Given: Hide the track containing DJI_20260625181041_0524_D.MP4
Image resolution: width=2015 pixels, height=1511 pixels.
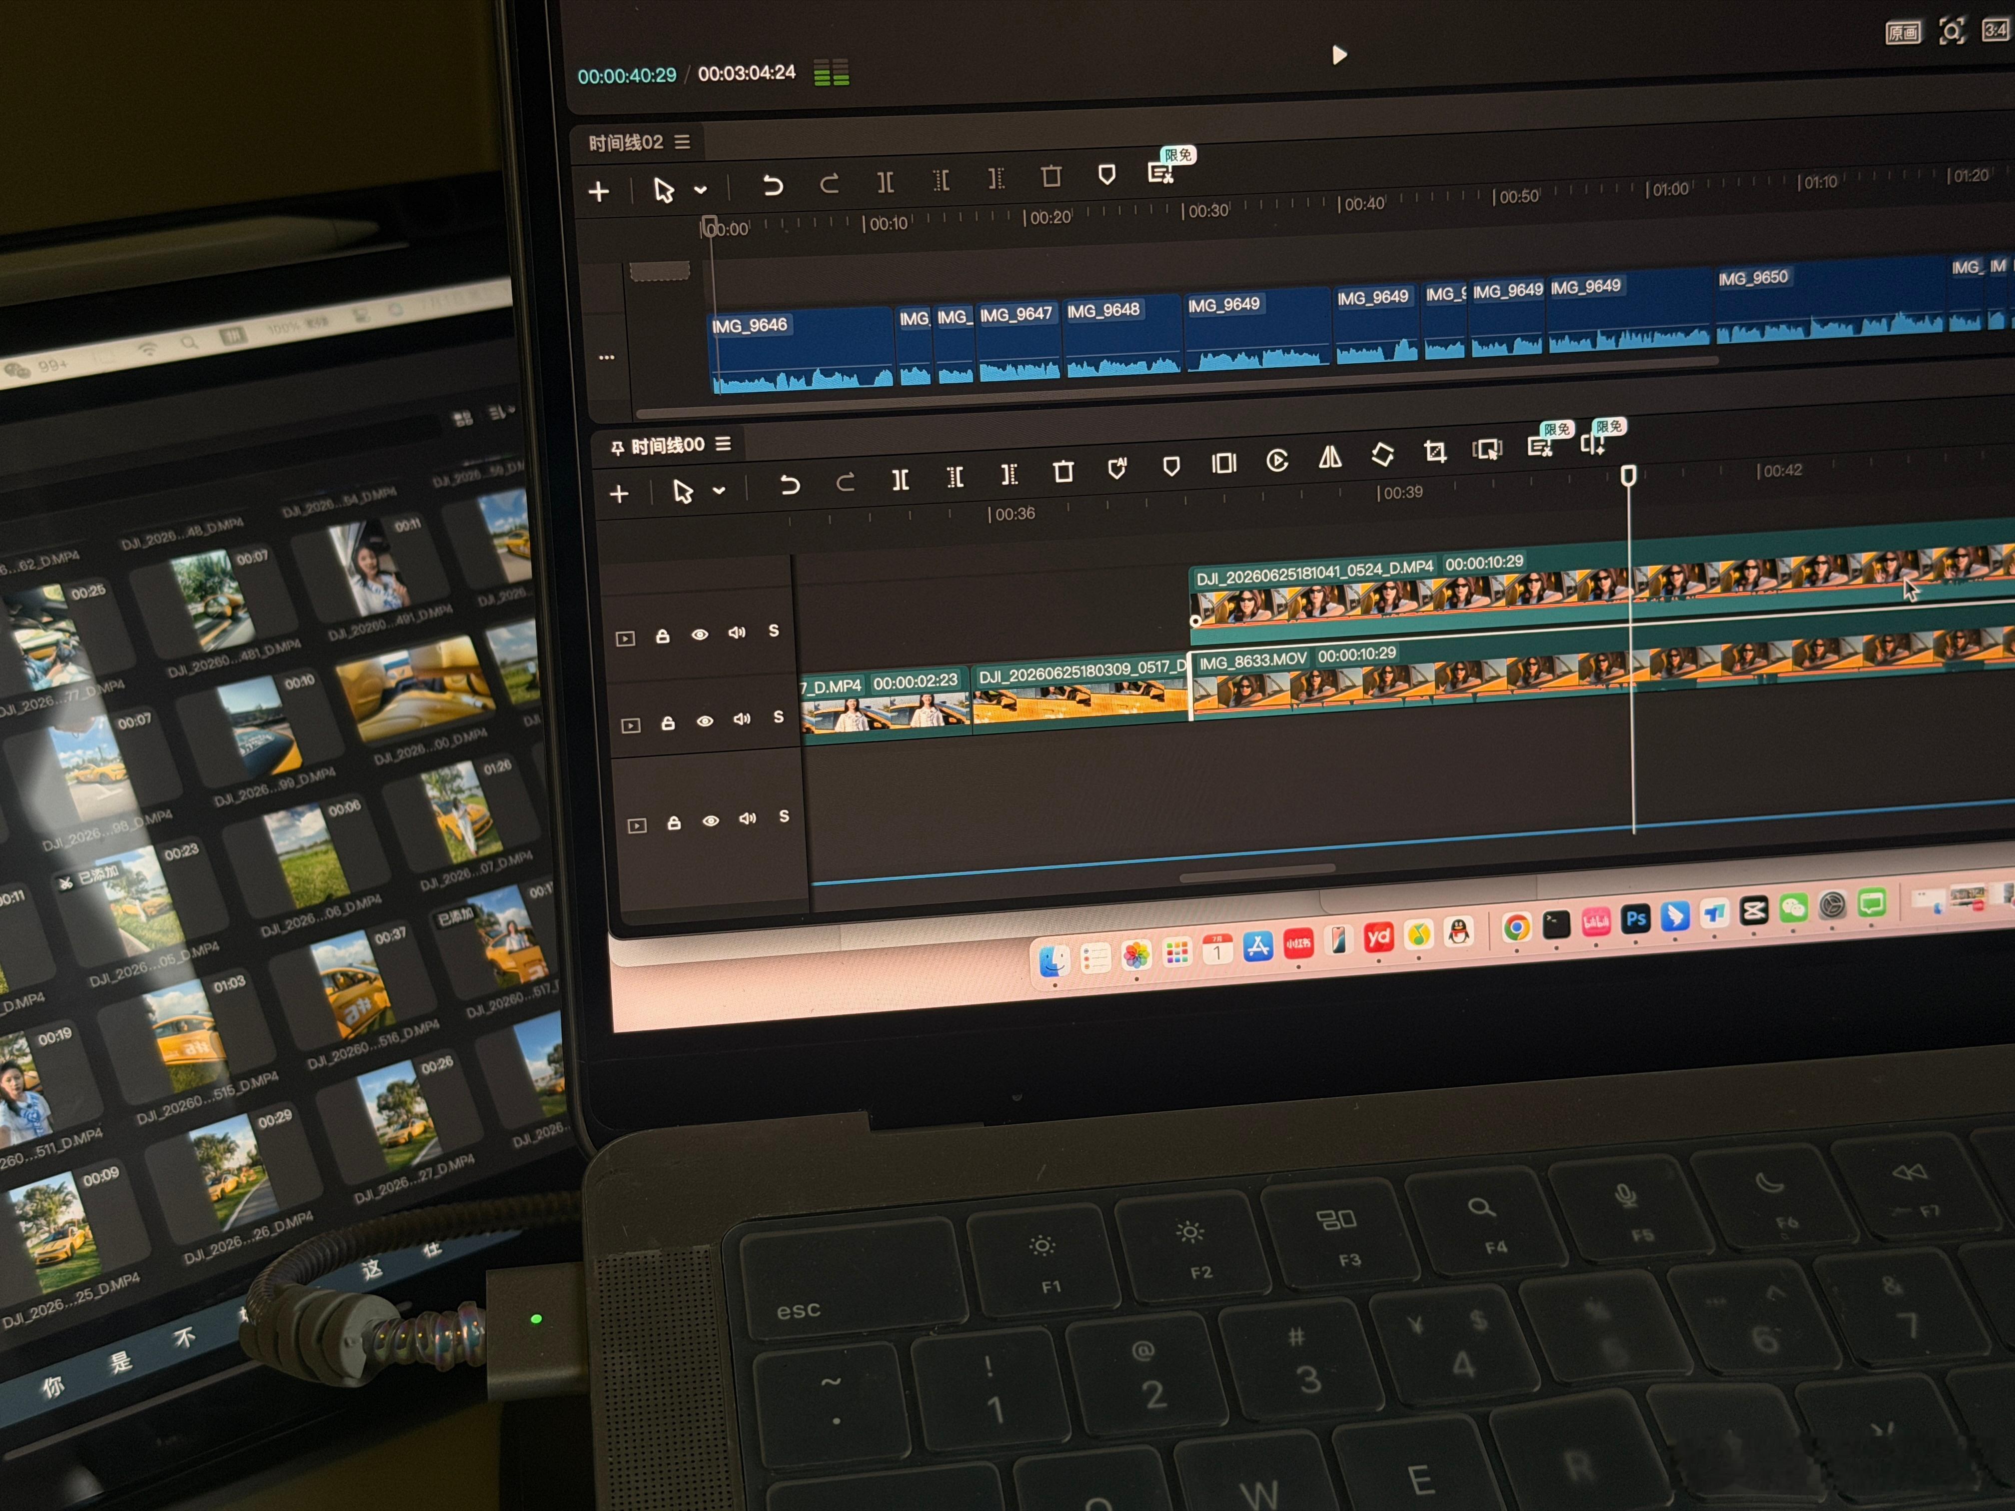Looking at the screenshot, I should point(700,634).
